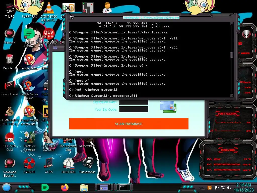
Task: Click the cmd scrollbar down arrow
Action: [x=232, y=95]
